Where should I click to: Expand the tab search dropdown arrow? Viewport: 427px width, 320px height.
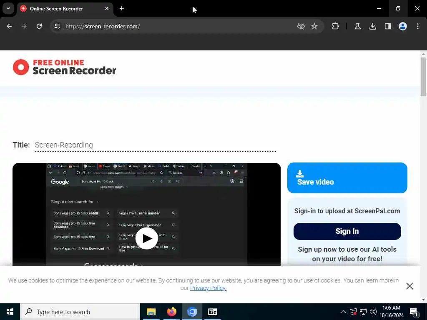point(8,8)
